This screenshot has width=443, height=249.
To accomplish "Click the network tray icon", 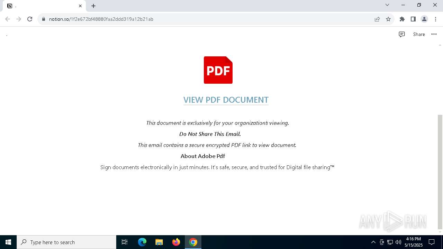I will point(390,242).
